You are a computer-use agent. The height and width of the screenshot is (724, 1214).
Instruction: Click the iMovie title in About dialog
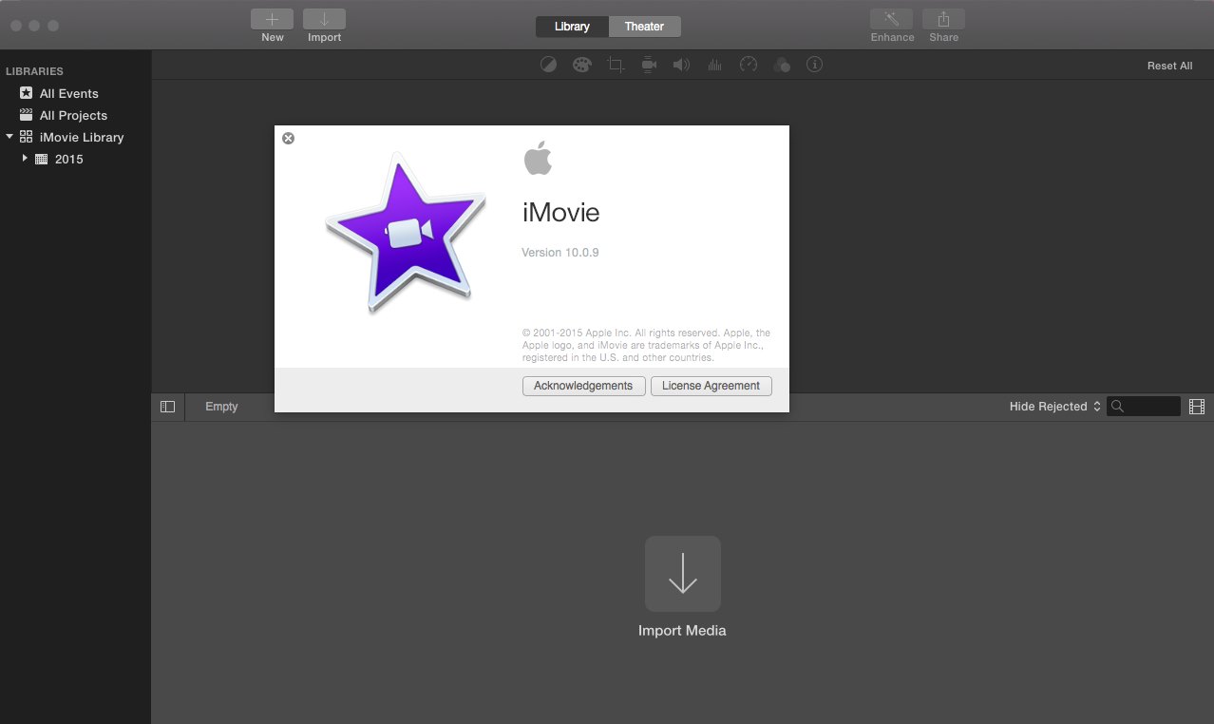(561, 213)
